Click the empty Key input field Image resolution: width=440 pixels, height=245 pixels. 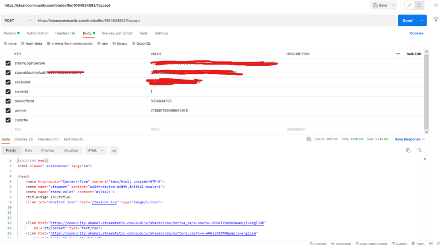click(x=80, y=130)
